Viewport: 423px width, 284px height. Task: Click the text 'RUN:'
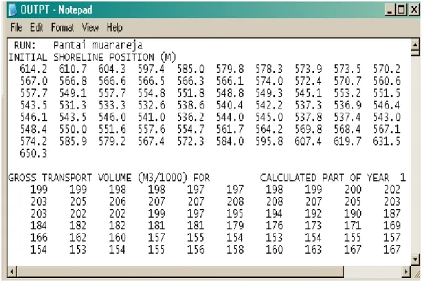(x=24, y=45)
